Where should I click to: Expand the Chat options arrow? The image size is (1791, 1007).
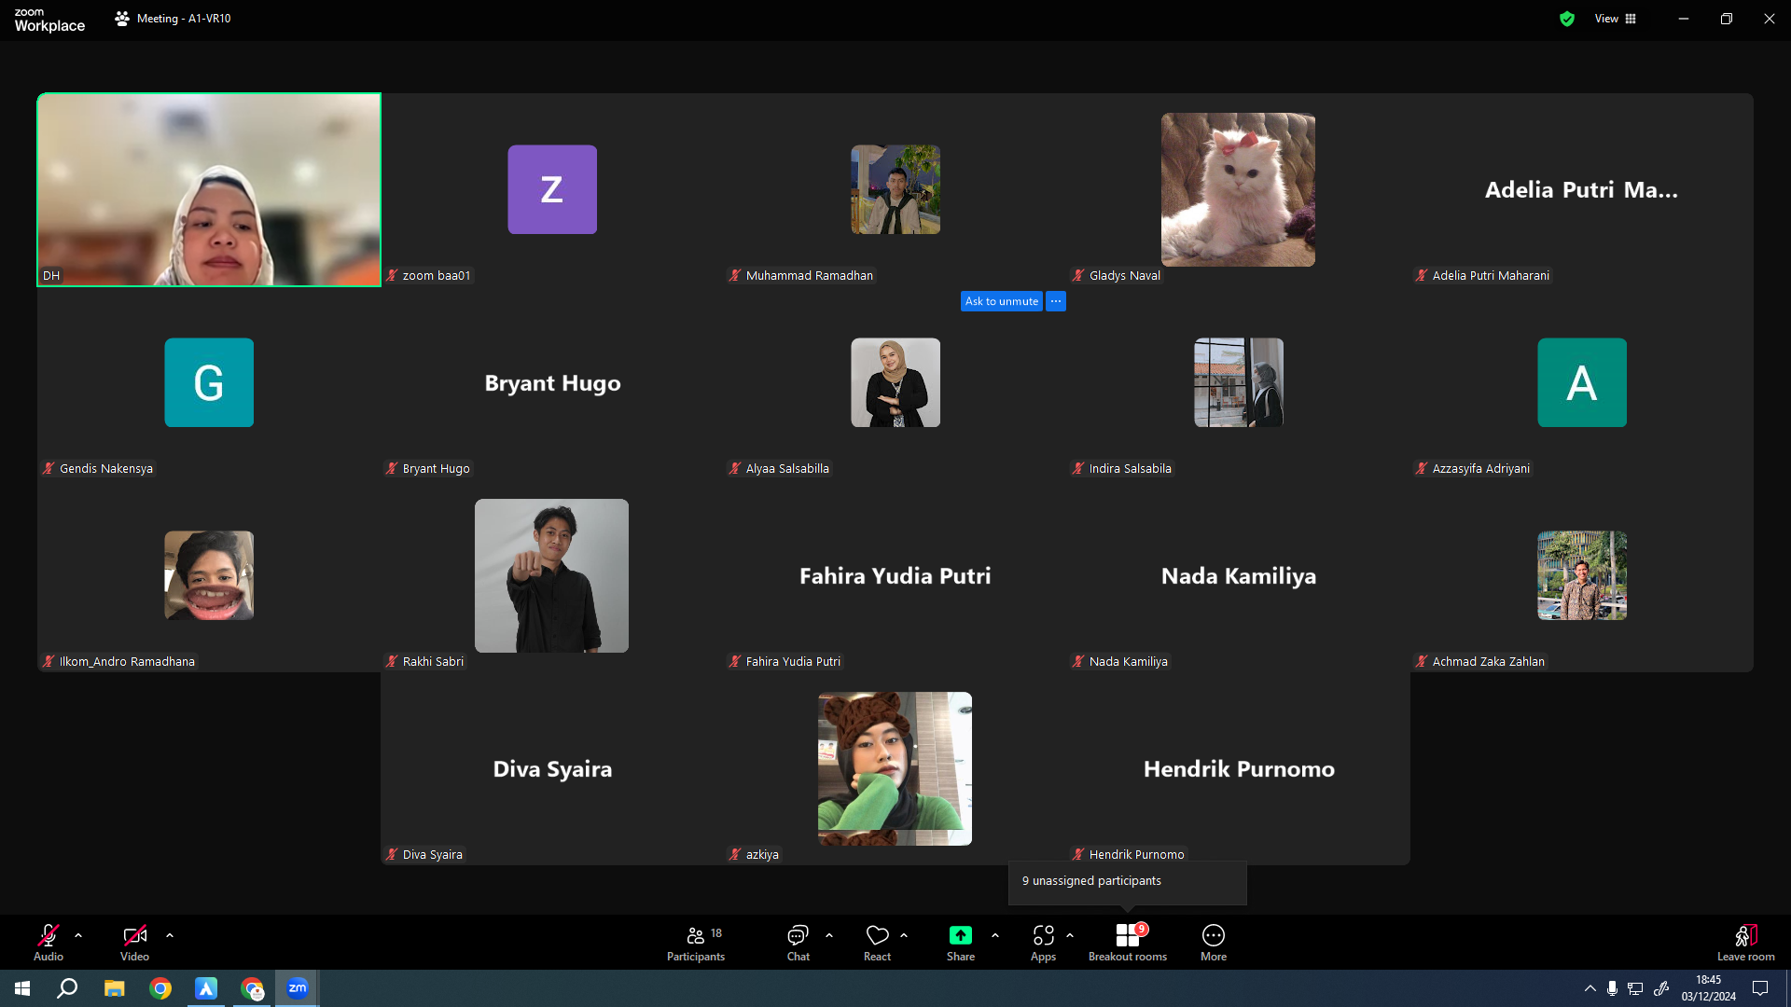[x=829, y=935]
